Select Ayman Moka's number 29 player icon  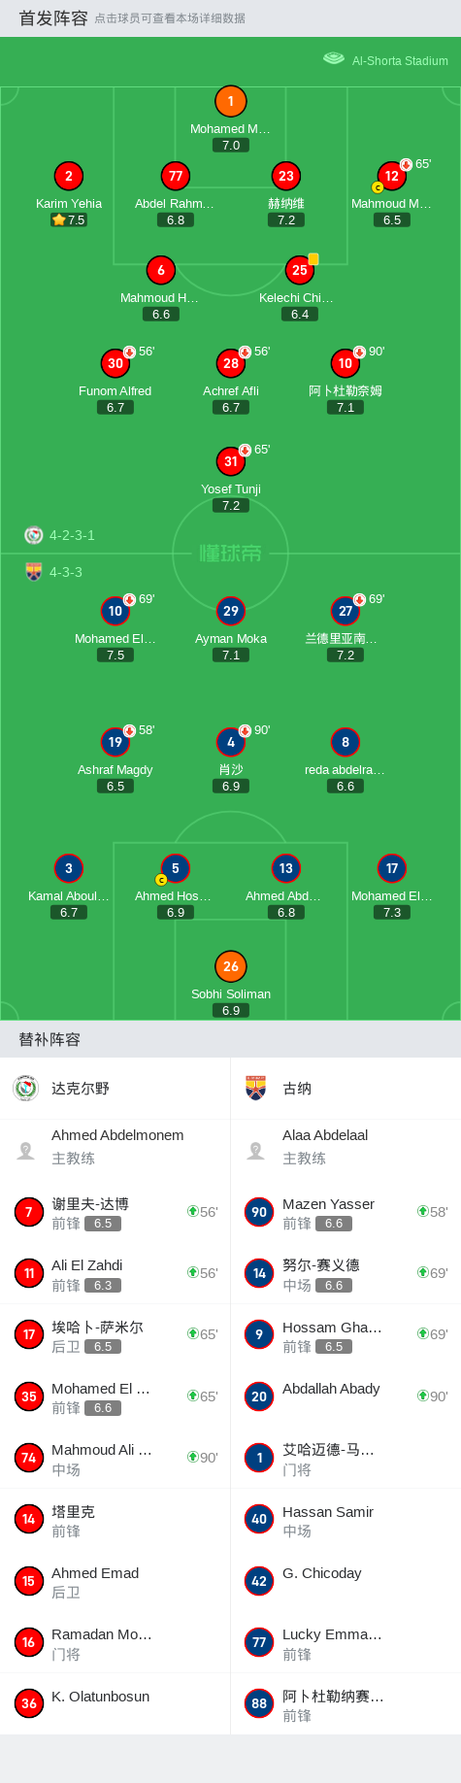coord(230,611)
